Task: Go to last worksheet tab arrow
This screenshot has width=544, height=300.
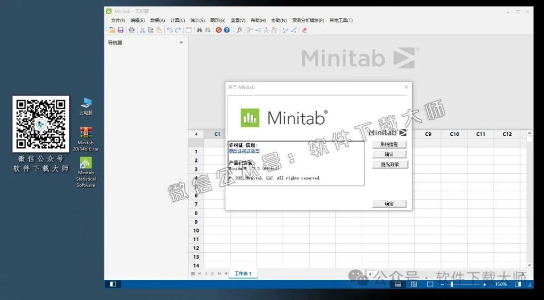Action: 219,273
